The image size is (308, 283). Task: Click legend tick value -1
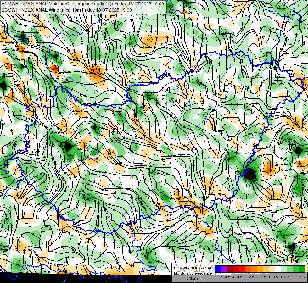(269, 277)
